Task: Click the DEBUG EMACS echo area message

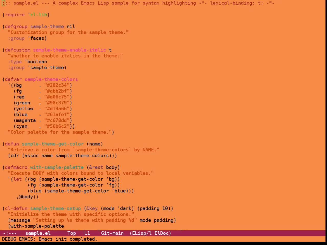Action: coord(50,239)
